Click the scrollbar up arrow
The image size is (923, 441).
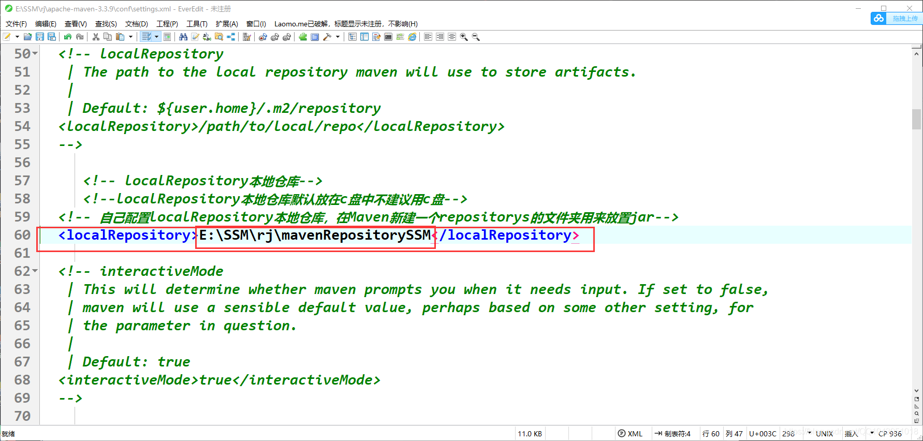coord(917,53)
